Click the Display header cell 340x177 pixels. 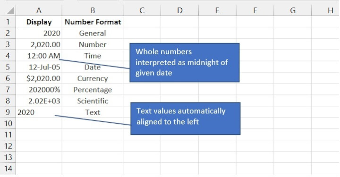pos(39,22)
